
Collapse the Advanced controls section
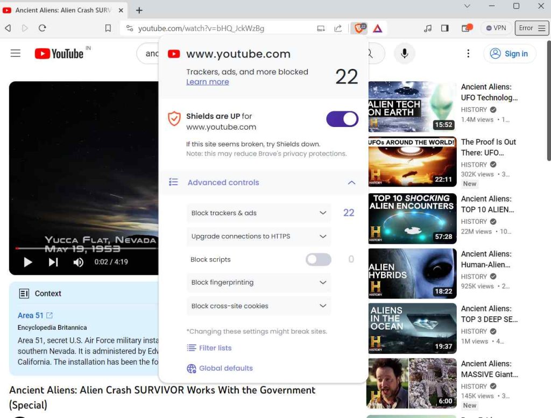coord(351,182)
